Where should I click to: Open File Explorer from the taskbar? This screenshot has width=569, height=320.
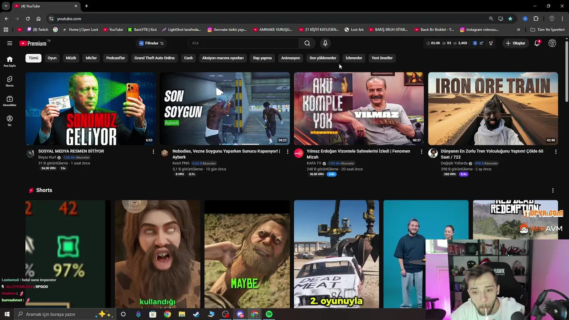182,314
